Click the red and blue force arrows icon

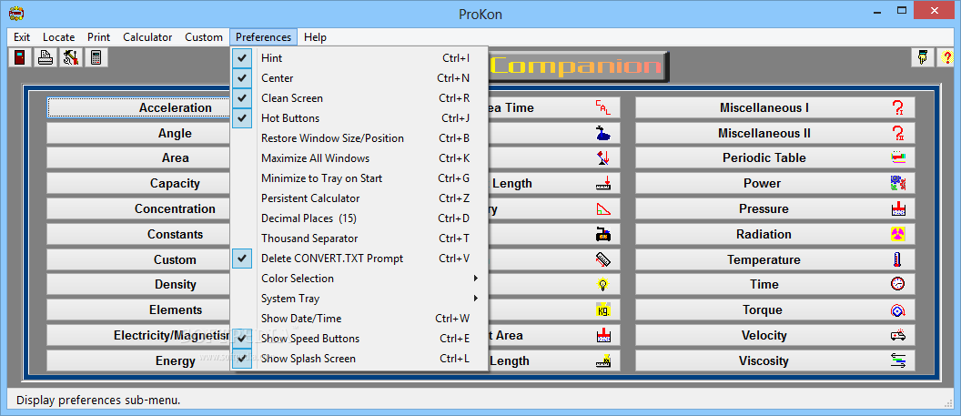tap(603, 158)
